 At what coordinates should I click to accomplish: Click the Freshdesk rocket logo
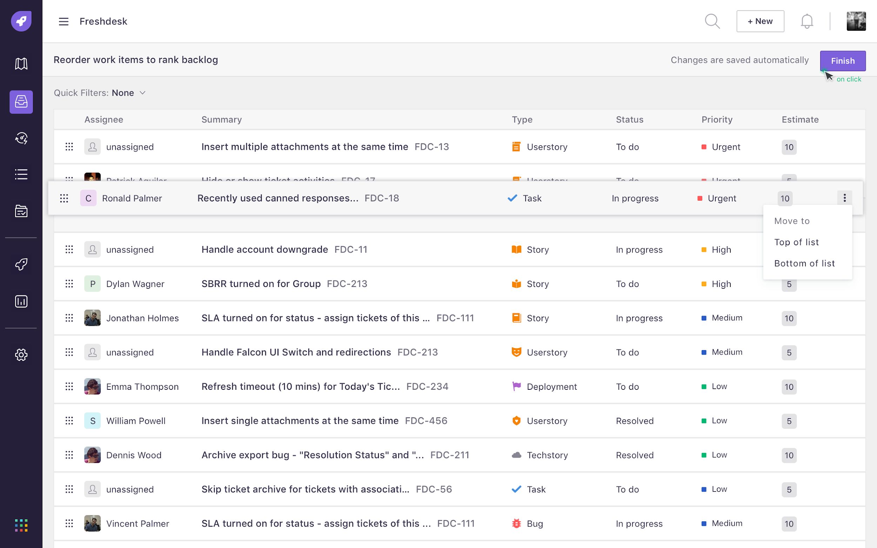(x=21, y=21)
